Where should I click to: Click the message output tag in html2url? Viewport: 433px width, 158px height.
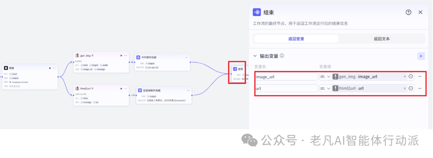click(86, 102)
